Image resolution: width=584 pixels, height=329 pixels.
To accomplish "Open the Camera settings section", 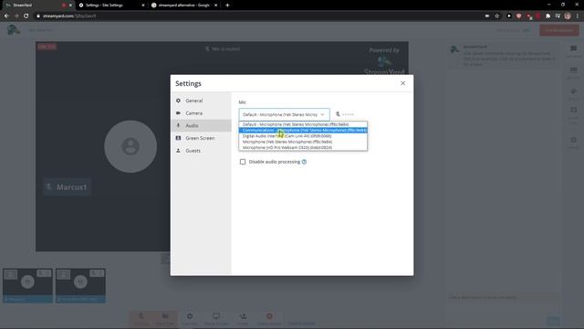I will click(x=201, y=113).
